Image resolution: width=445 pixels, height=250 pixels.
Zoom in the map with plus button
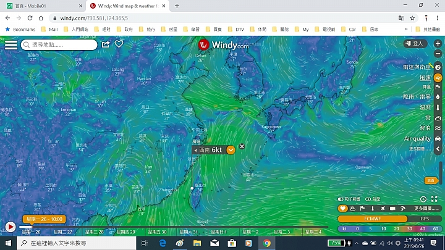(x=438, y=44)
